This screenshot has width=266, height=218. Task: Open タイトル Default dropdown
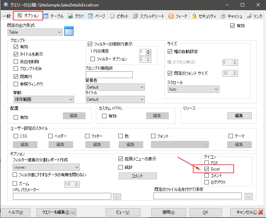115,99
